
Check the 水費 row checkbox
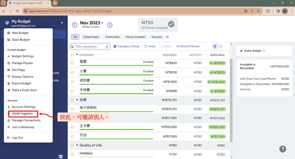coord(72,73)
